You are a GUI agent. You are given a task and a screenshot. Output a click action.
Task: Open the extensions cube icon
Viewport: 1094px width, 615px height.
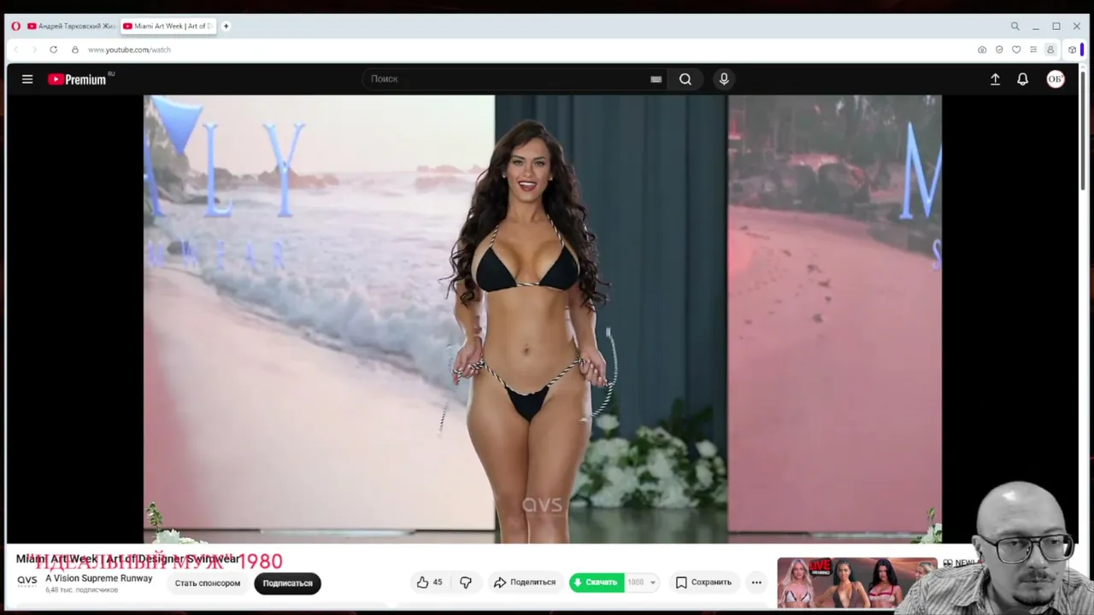coord(1073,50)
